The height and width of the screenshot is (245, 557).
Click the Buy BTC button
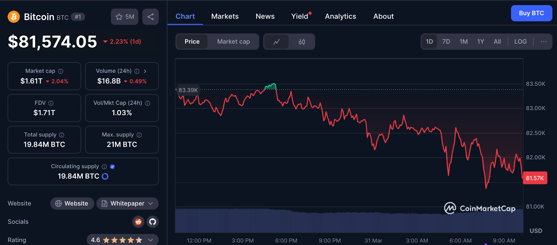(531, 13)
